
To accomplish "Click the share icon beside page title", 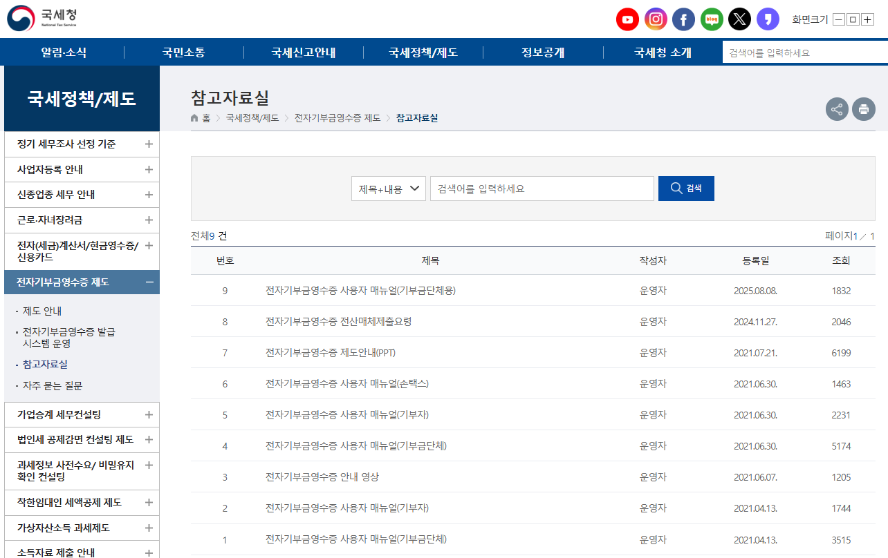I will point(837,109).
